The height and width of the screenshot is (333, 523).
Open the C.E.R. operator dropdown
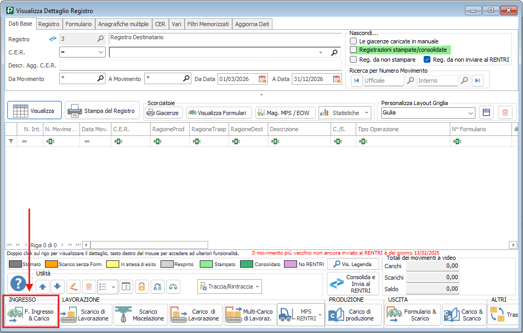click(101, 52)
